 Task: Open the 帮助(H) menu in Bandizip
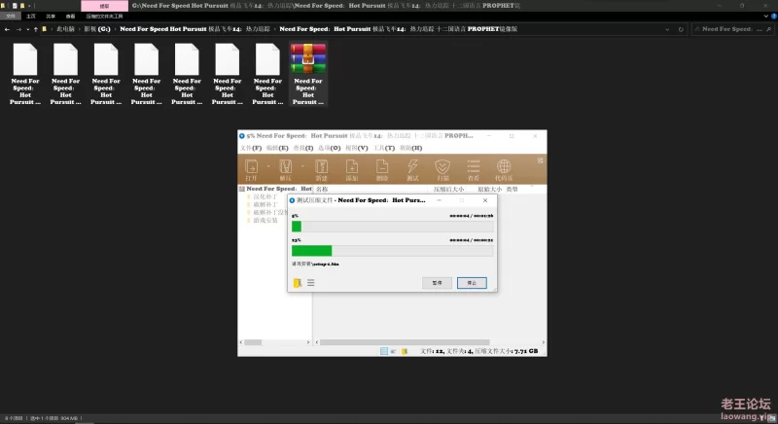tap(410, 148)
